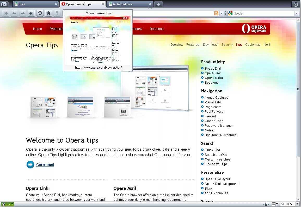The image size is (301, 207).
Task: Click the four-page Speed Dial thumbnail
Action: point(44,107)
